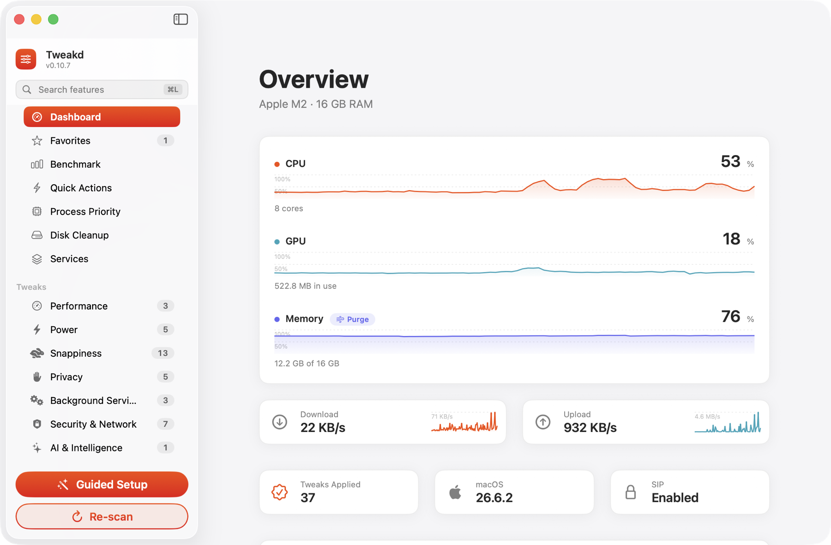
Task: Click the Tweaks Applied checkmark seal icon
Action: (x=280, y=492)
